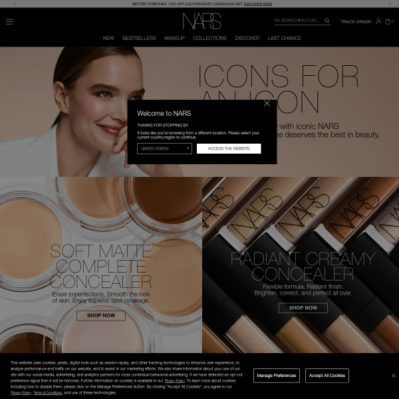Shop Now for Radiant Creamy Concealer

point(303,308)
